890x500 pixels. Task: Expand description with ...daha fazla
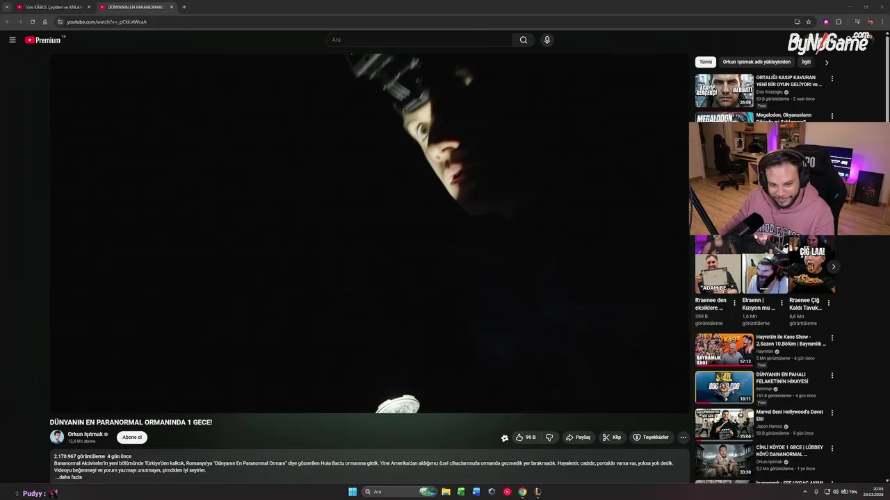click(x=68, y=477)
